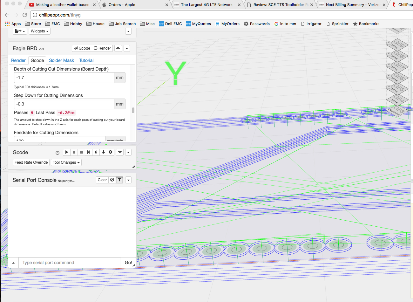
Task: Open the Tutorial tab
Action: click(86, 60)
